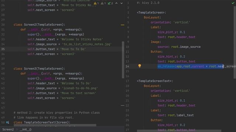
Task: Click the 'screen3' string value
Action: (x=68, y=54)
